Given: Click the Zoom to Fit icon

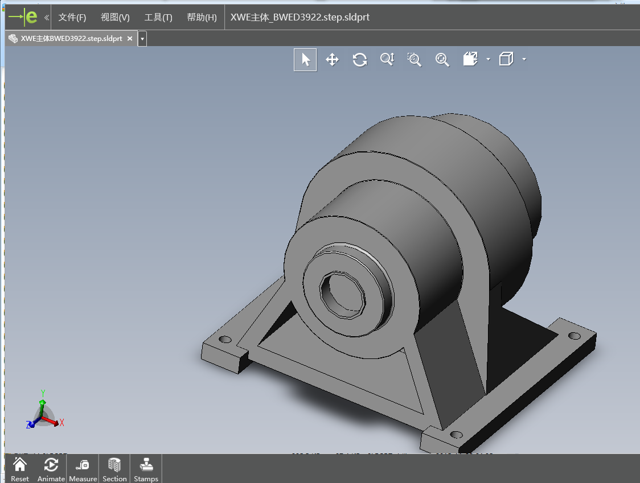Looking at the screenshot, I should coord(442,60).
